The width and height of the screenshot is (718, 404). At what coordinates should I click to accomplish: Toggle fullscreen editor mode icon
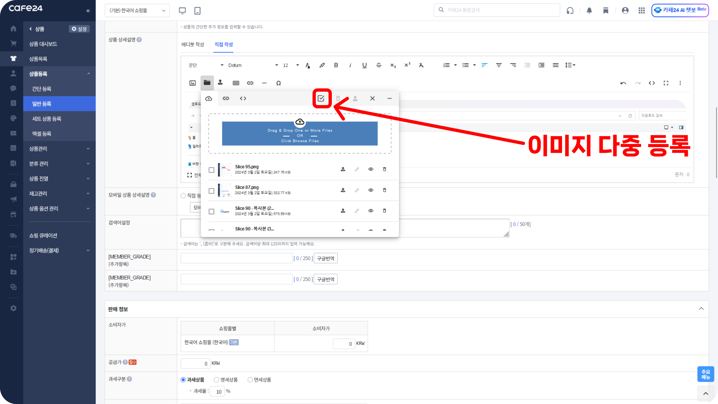coord(666,83)
